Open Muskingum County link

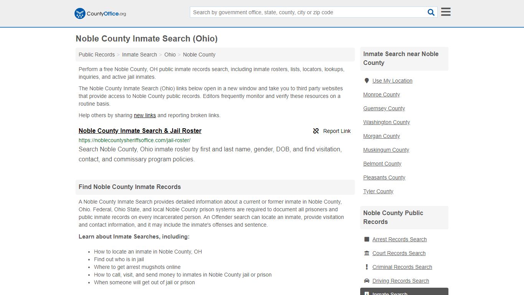[386, 150]
